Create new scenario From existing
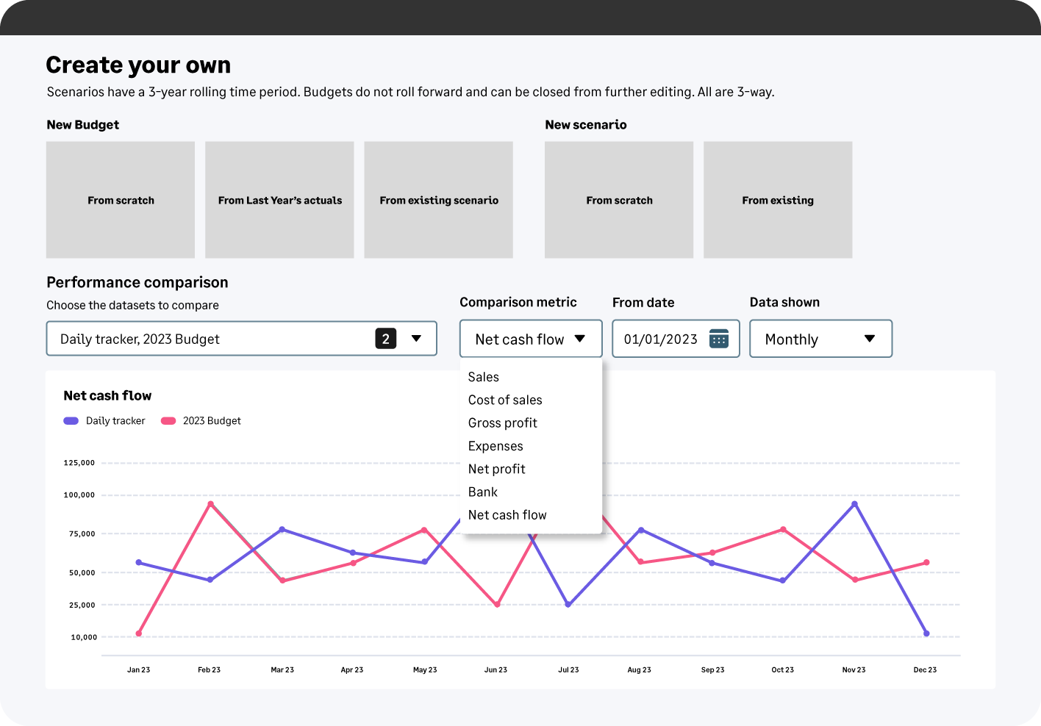Image resolution: width=1041 pixels, height=726 pixels. tap(778, 200)
